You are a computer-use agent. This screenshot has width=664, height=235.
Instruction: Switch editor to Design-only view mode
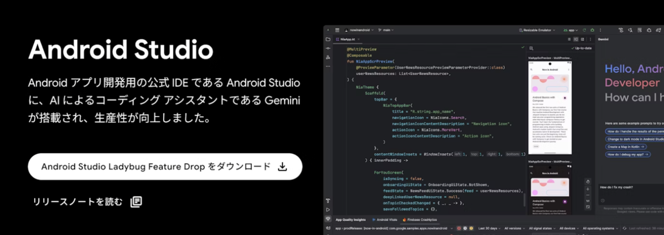coord(583,39)
